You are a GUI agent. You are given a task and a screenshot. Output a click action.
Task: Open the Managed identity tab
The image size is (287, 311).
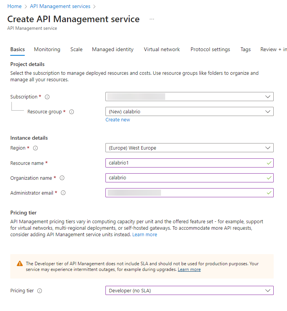113,49
